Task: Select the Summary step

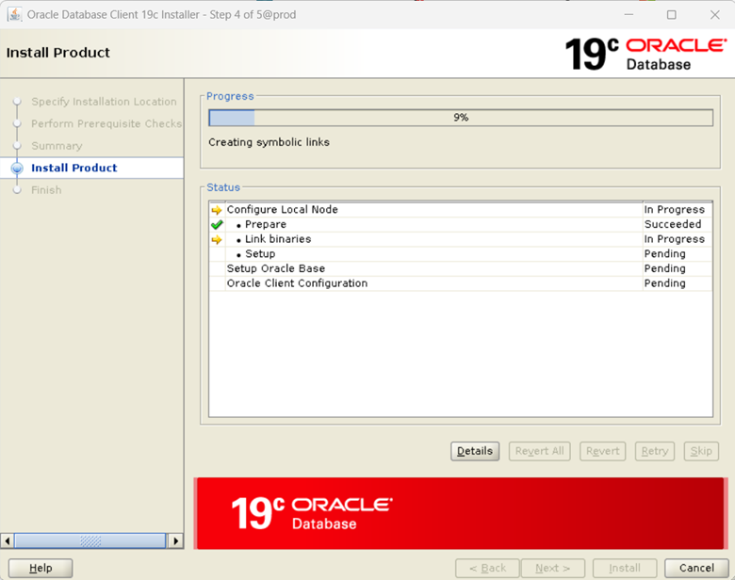Action: (57, 146)
